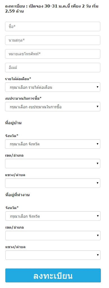Click the registration headline text at top

pyautogui.click(x=52, y=9)
